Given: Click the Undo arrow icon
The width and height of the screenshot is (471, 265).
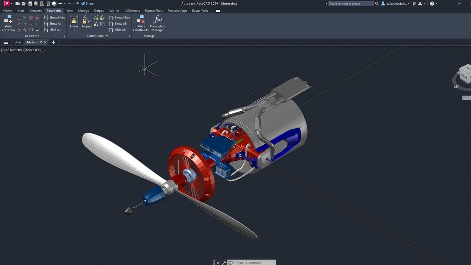Looking at the screenshot, I should [60, 4].
